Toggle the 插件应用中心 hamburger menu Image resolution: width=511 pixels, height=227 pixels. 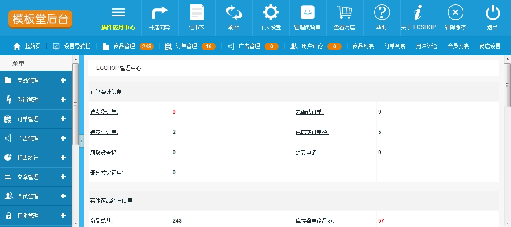pyautogui.click(x=118, y=13)
